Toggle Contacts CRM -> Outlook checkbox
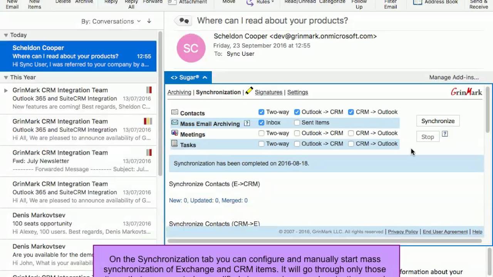Viewport: 493px width, 277px height. pyautogui.click(x=351, y=112)
